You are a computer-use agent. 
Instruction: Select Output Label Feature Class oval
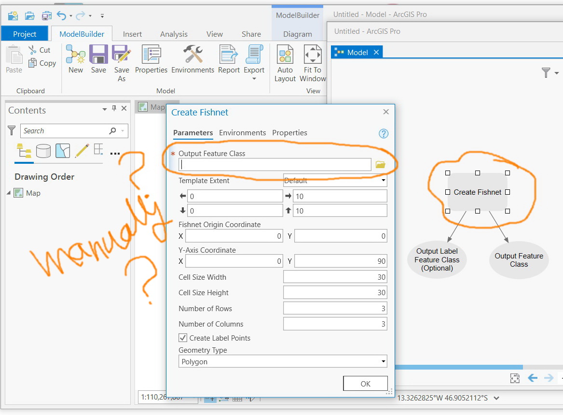(437, 259)
